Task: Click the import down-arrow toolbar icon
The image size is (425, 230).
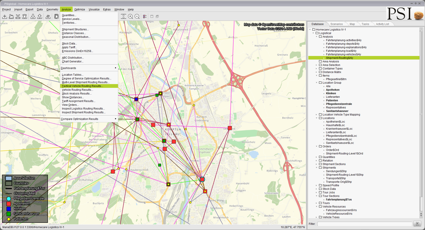Action: pos(33,17)
